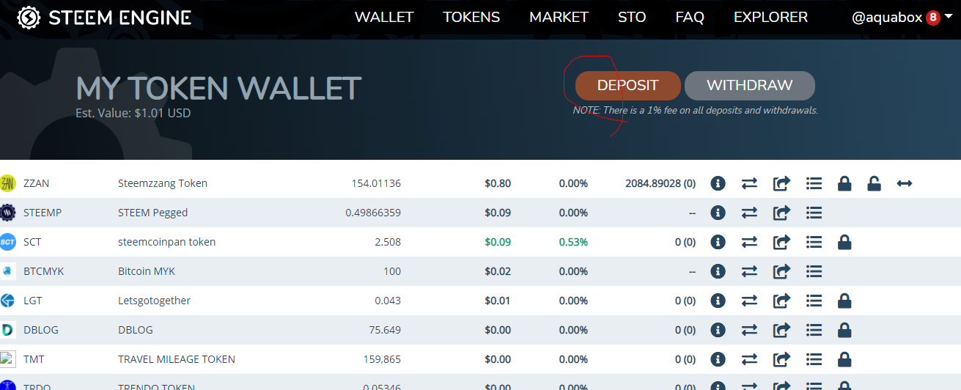Open the STO menu item

click(x=632, y=17)
